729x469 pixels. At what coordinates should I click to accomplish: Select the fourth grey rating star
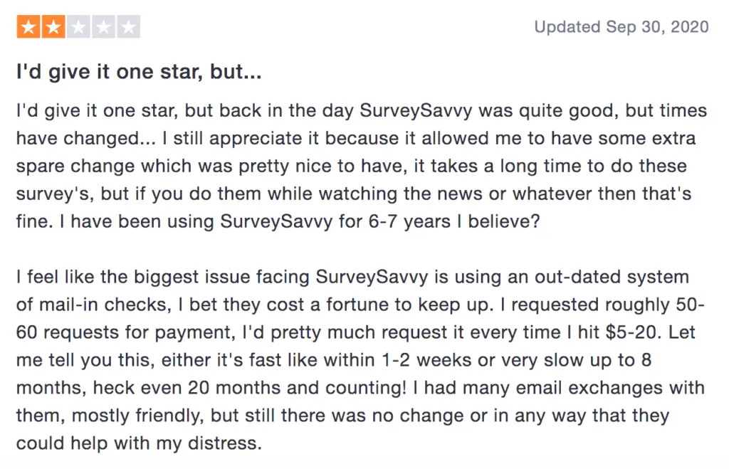pos(103,27)
